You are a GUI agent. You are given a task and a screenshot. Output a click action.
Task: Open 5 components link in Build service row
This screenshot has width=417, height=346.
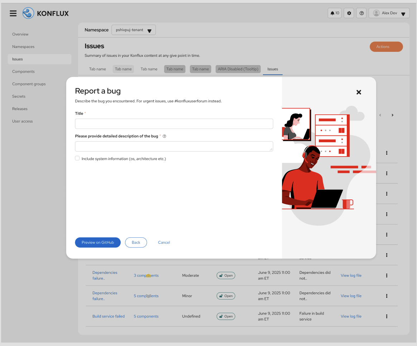(x=146, y=316)
